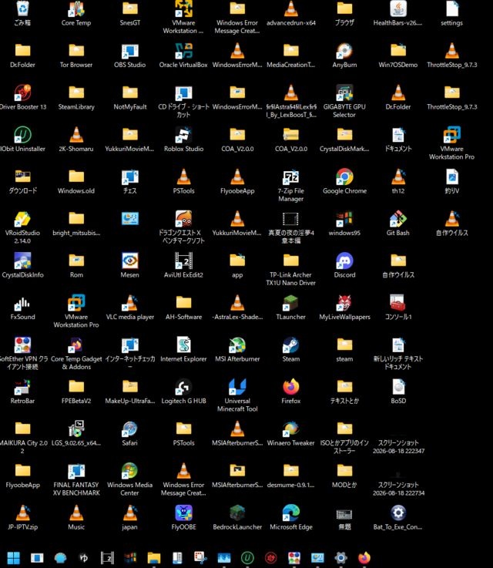
Task: Launch VRoidStudio 2.14.0 shortcut
Action: (22, 219)
